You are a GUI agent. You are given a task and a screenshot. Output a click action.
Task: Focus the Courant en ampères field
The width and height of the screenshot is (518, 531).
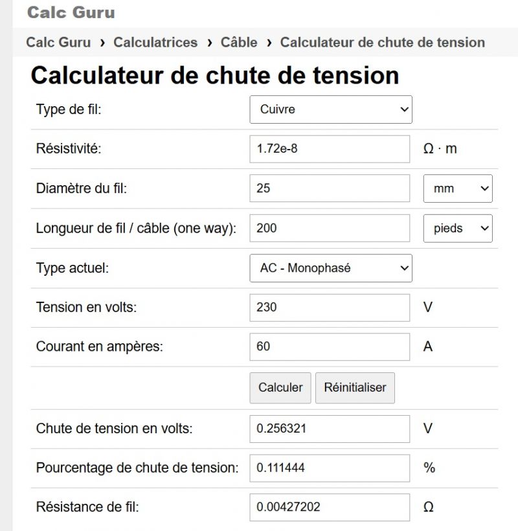pos(330,346)
